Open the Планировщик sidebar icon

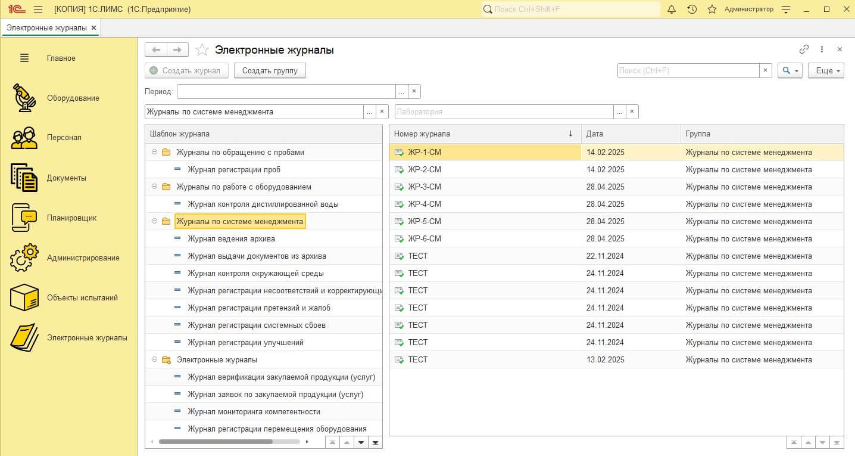[x=24, y=218]
